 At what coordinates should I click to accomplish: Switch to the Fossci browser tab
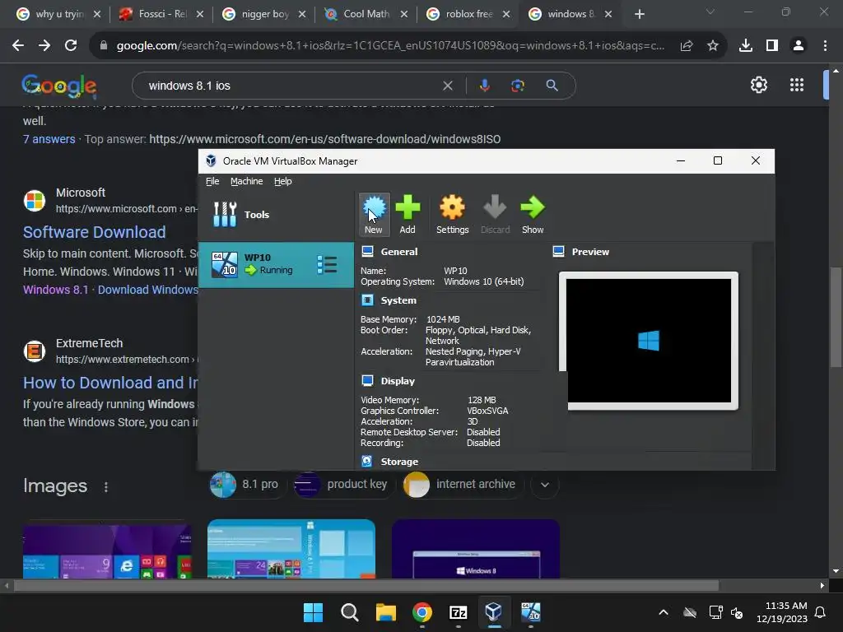pyautogui.click(x=162, y=14)
